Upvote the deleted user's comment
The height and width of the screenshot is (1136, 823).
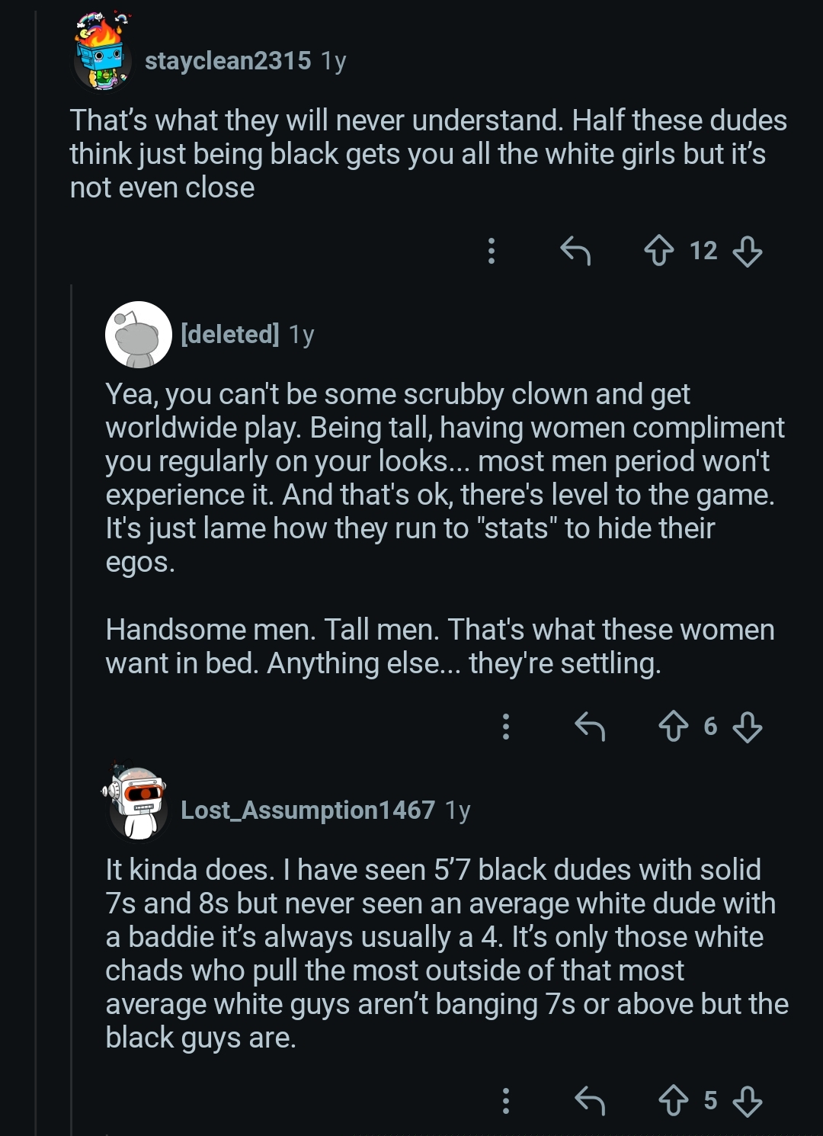674,726
